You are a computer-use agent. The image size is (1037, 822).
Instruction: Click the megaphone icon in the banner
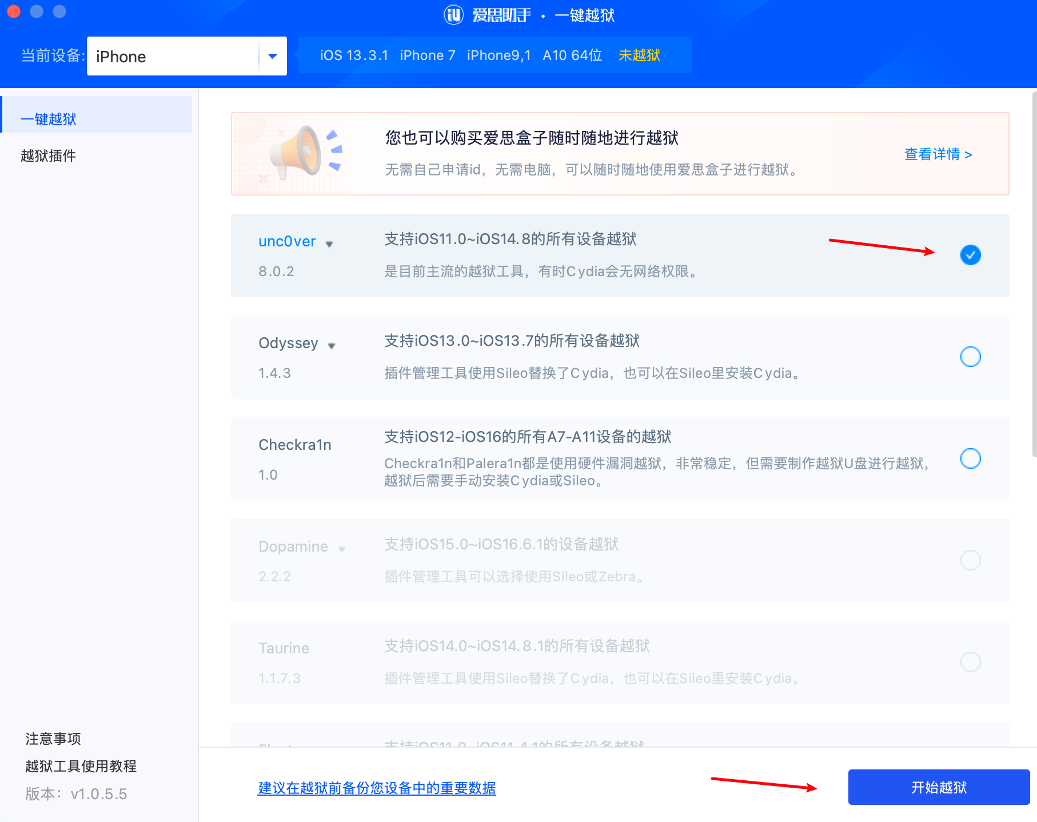(306, 152)
